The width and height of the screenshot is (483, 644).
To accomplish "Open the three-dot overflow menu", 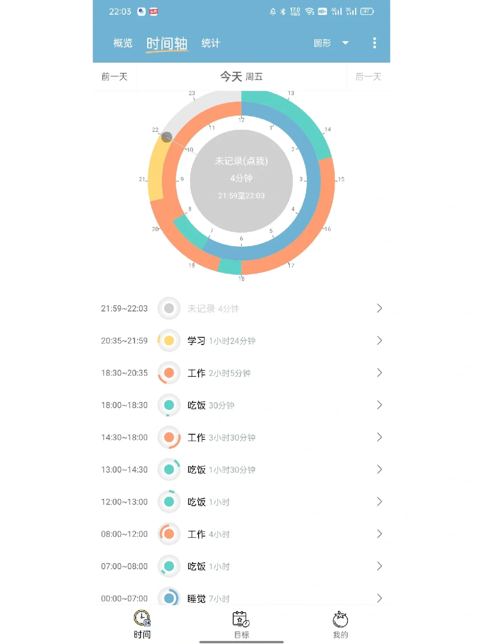I will (374, 43).
